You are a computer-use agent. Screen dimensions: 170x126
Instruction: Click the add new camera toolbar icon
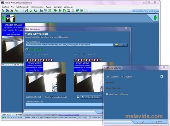[3, 11]
